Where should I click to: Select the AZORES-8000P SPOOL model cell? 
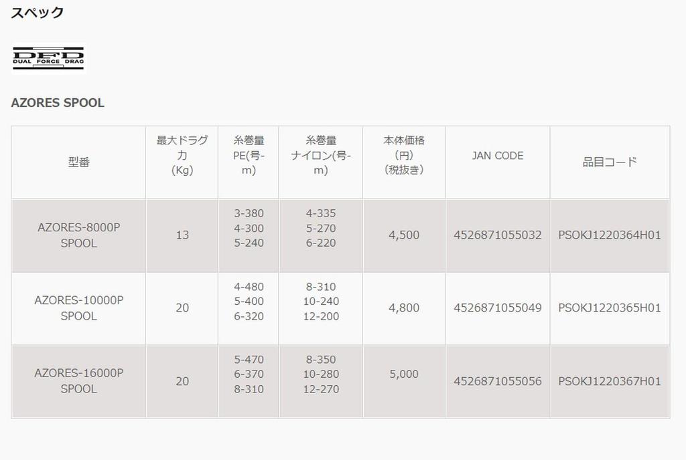click(78, 235)
